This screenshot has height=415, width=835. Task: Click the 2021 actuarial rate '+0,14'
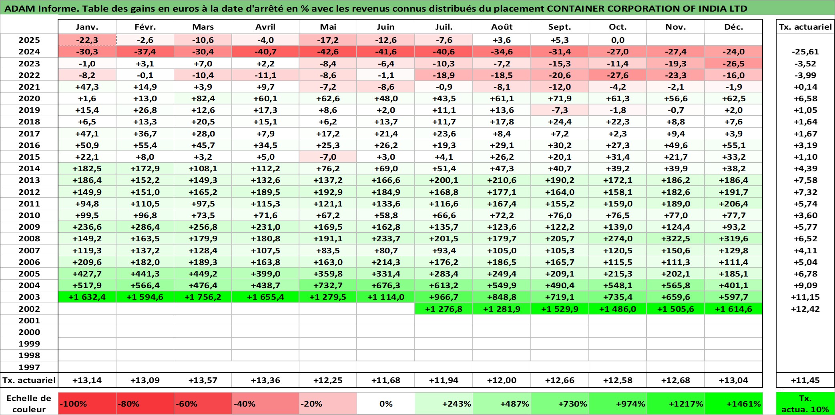pos(805,87)
